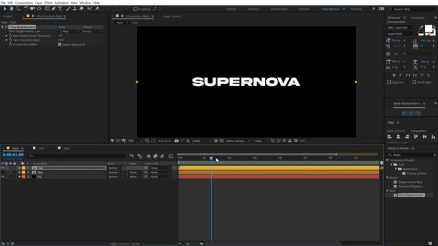The width and height of the screenshot is (438, 246).
Task: Select the Zoom magnifier tool
Action: coord(18,9)
